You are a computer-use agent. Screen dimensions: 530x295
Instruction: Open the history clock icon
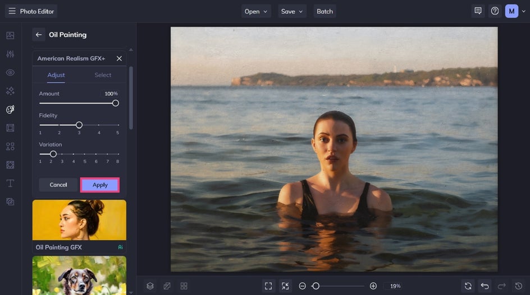519,286
